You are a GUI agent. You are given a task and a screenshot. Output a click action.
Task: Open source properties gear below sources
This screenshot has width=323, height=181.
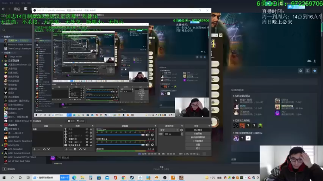pyautogui.click(x=75, y=149)
